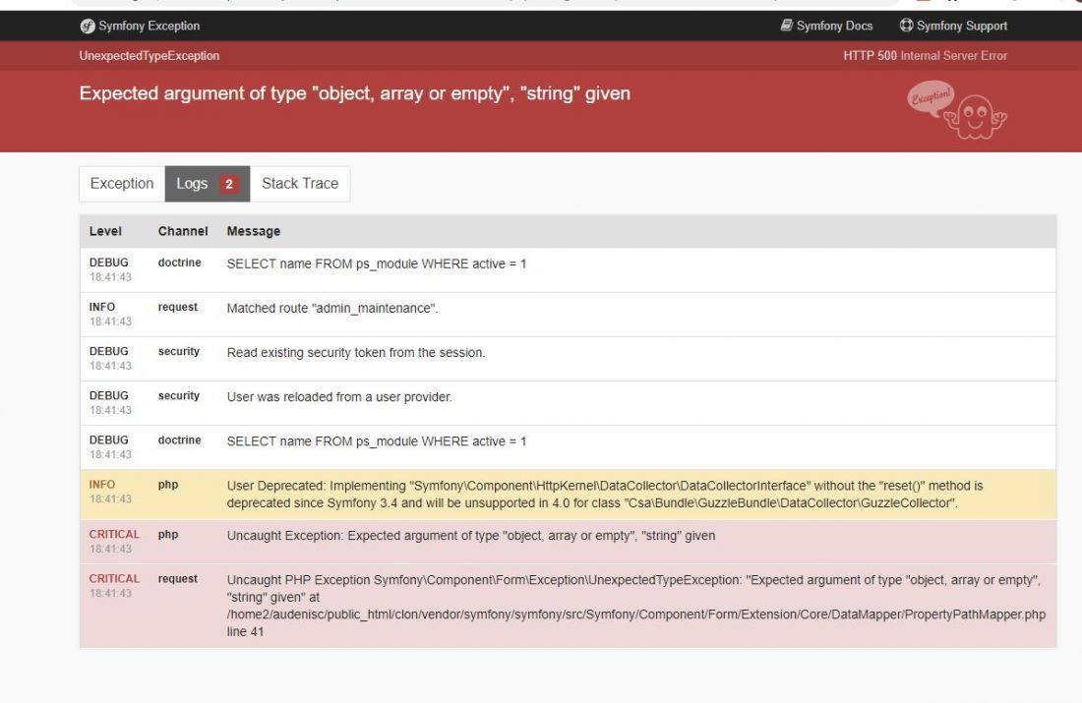Click the HTTP 500 Internal Server Error text
This screenshot has width=1082, height=703.
click(925, 56)
